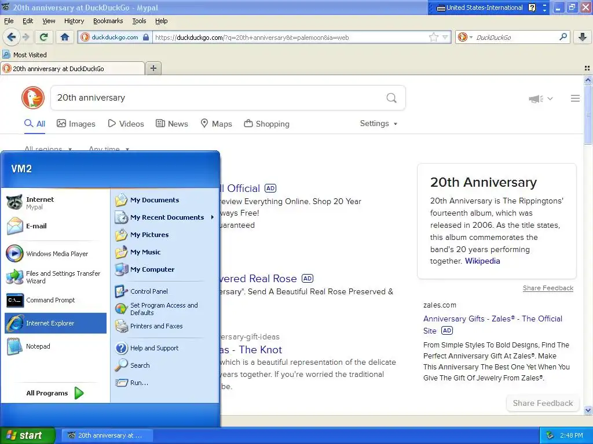The width and height of the screenshot is (593, 444).
Task: Bookmark this page with the star
Action: (x=433, y=38)
